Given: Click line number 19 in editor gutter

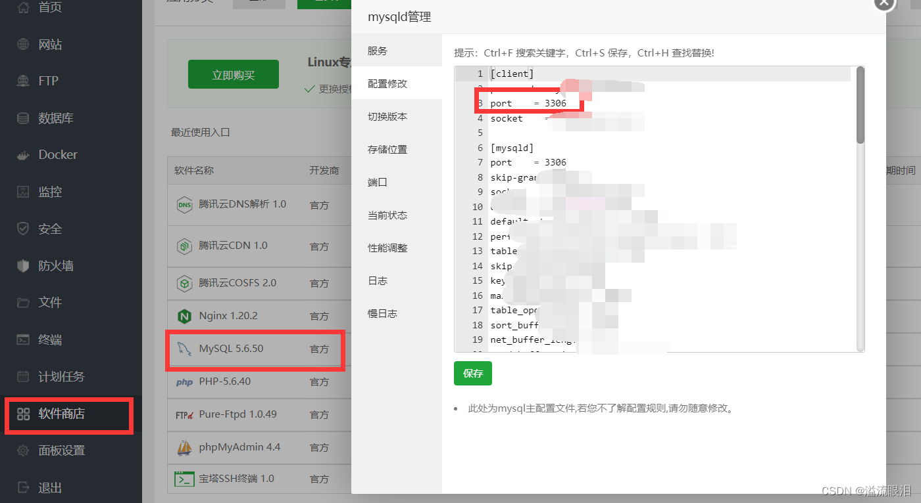Looking at the screenshot, I should tap(478, 339).
